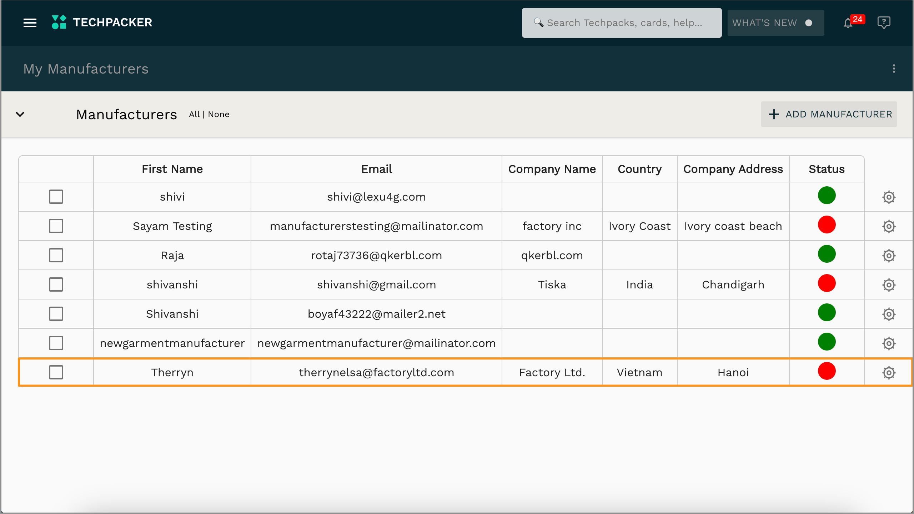Click the Add Manufacturer button
Viewport: 914px width, 514px height.
pos(829,114)
